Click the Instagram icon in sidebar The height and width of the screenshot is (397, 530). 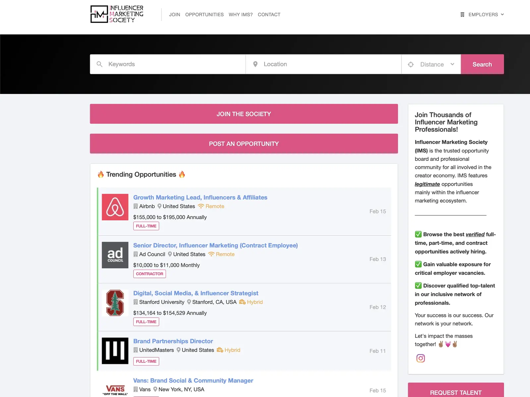click(421, 358)
